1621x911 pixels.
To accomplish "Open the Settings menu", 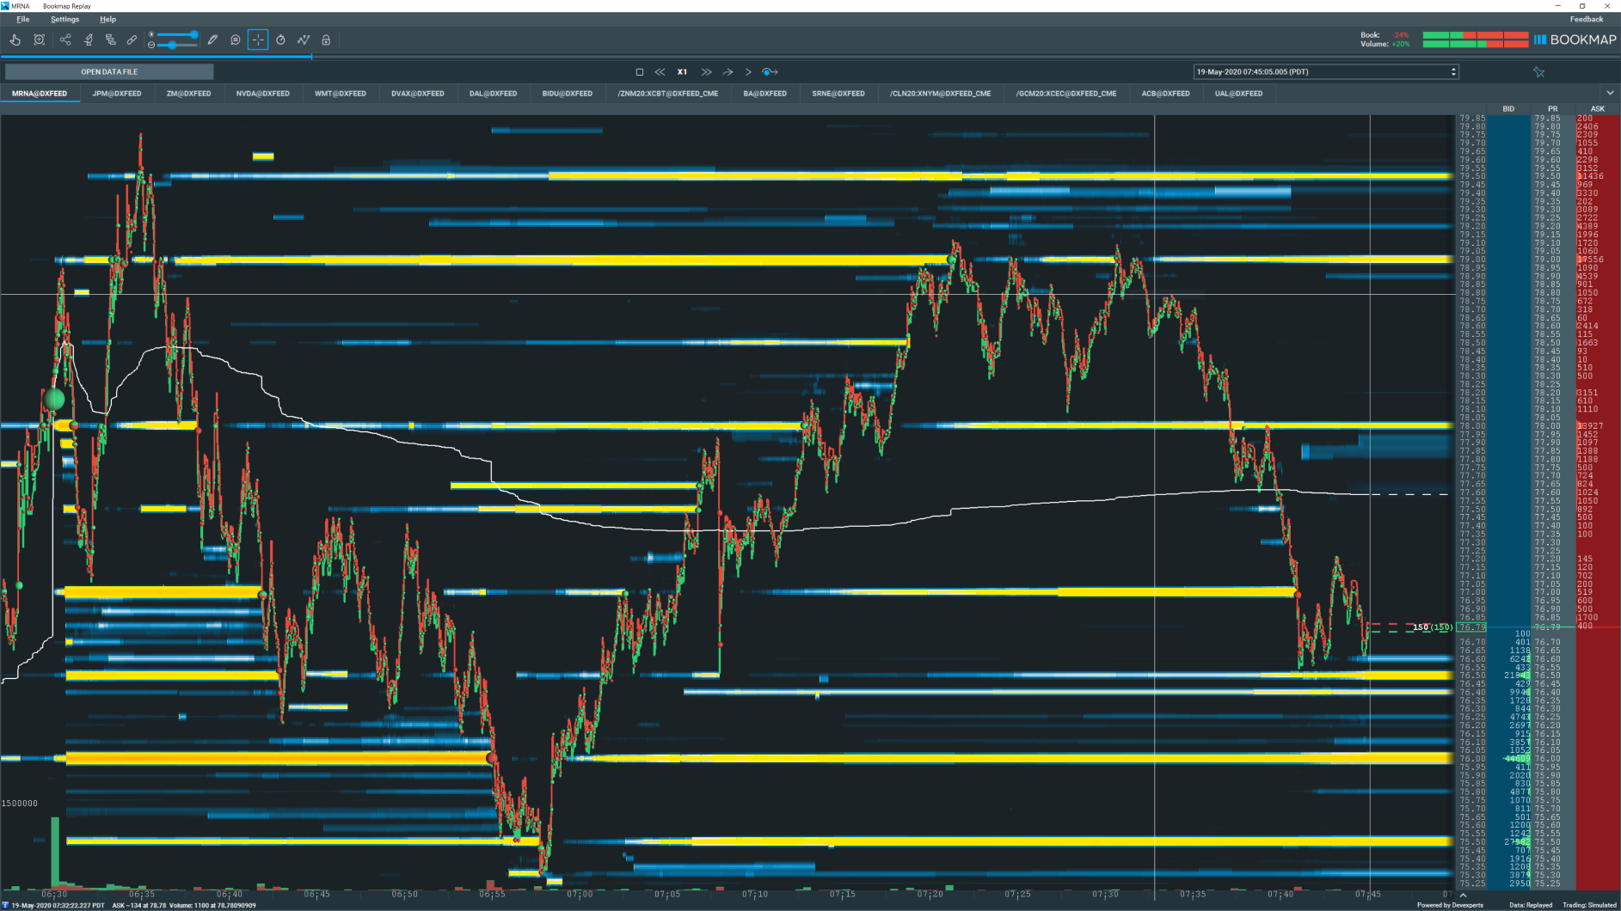I will click(x=64, y=19).
